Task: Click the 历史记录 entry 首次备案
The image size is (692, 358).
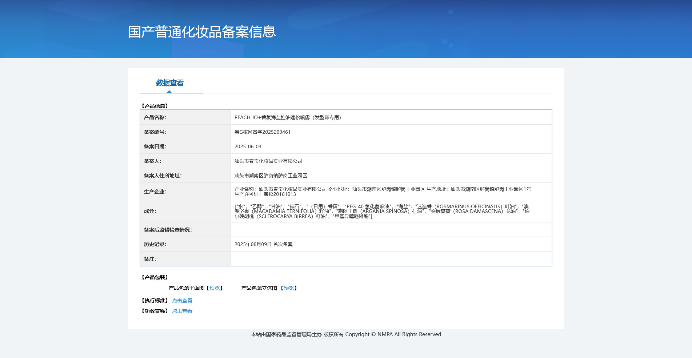Action: tap(283, 244)
